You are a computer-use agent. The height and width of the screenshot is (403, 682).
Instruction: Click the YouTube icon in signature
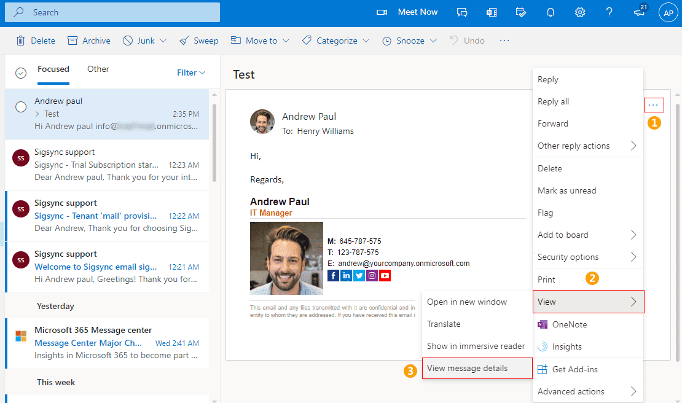coord(385,275)
